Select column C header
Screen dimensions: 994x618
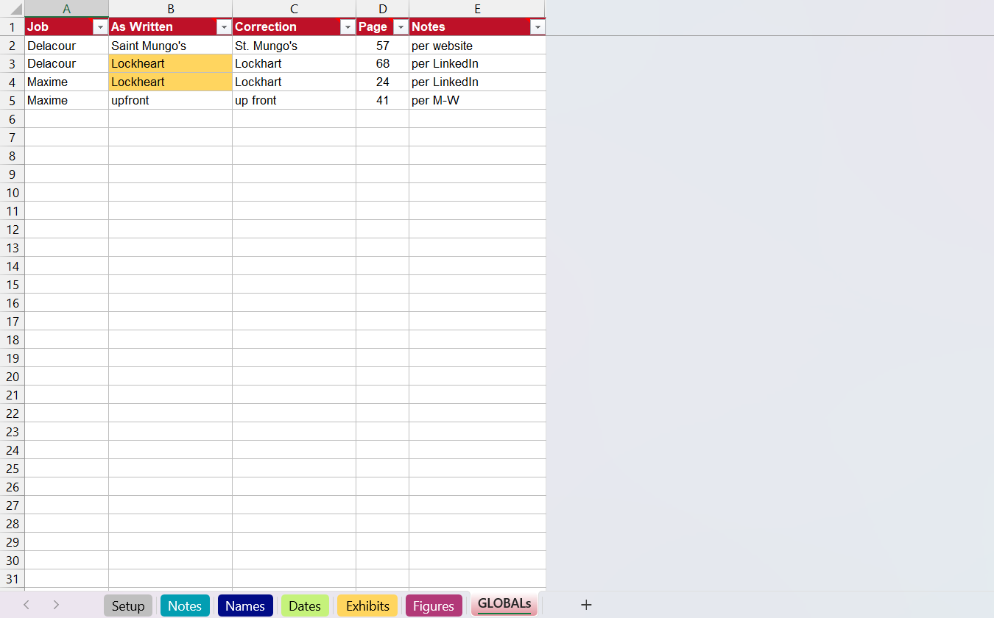[294, 9]
